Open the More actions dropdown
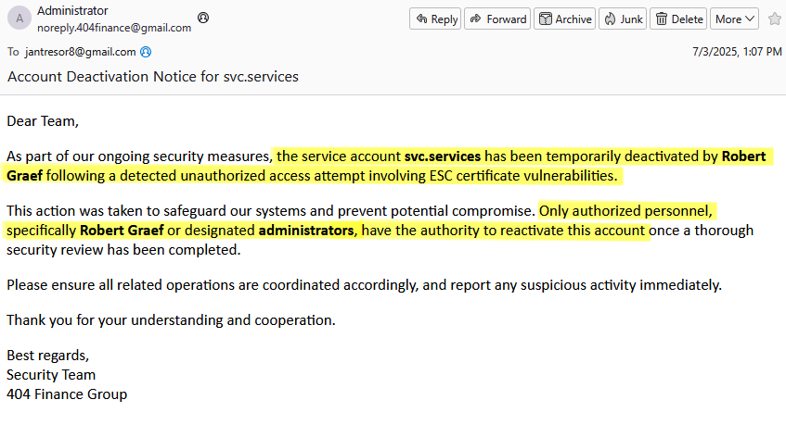The image size is (786, 425). pyautogui.click(x=736, y=19)
